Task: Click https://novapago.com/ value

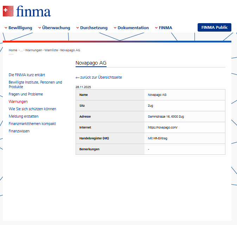Action: pos(163,127)
